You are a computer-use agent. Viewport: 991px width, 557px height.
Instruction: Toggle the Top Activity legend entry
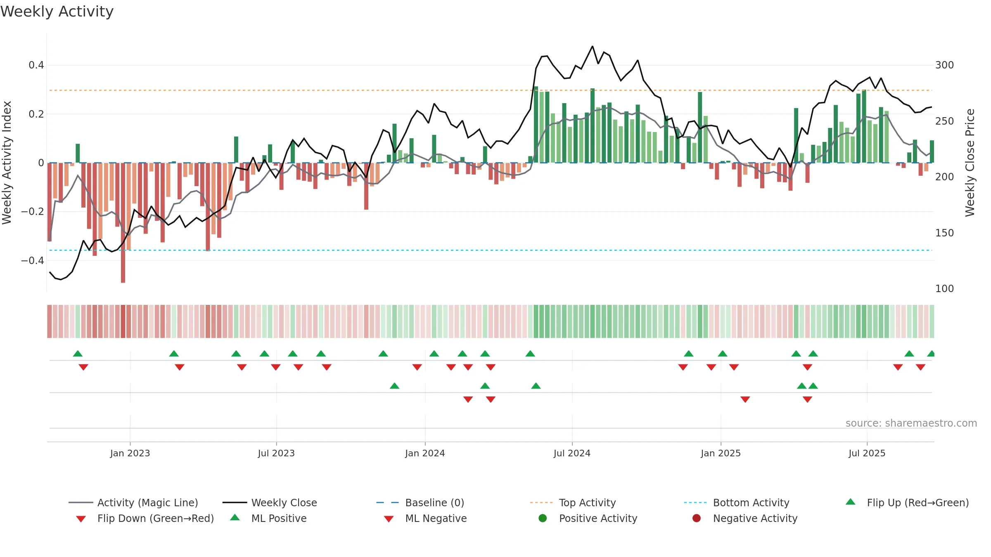pos(573,503)
